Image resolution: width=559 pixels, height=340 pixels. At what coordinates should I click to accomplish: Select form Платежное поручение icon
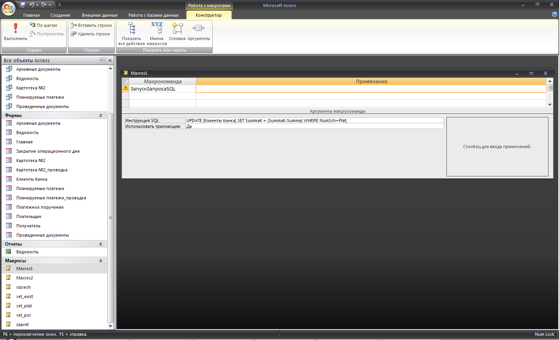pos(9,207)
